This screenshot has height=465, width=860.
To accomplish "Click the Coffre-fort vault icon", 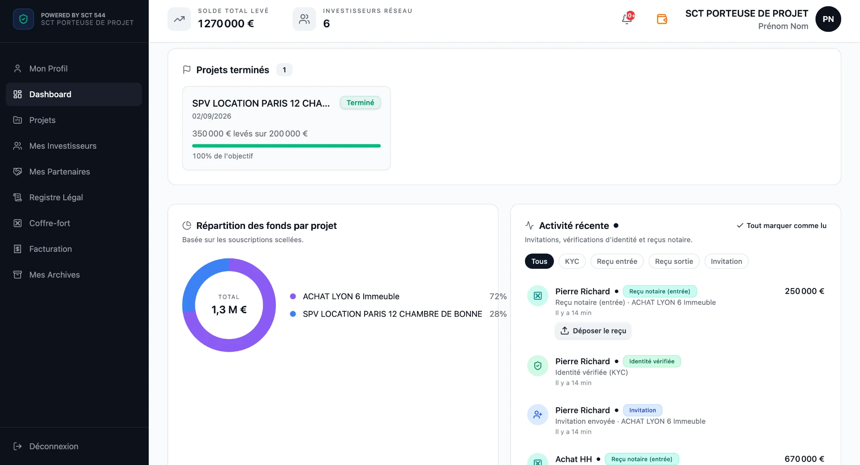I will pos(17,223).
